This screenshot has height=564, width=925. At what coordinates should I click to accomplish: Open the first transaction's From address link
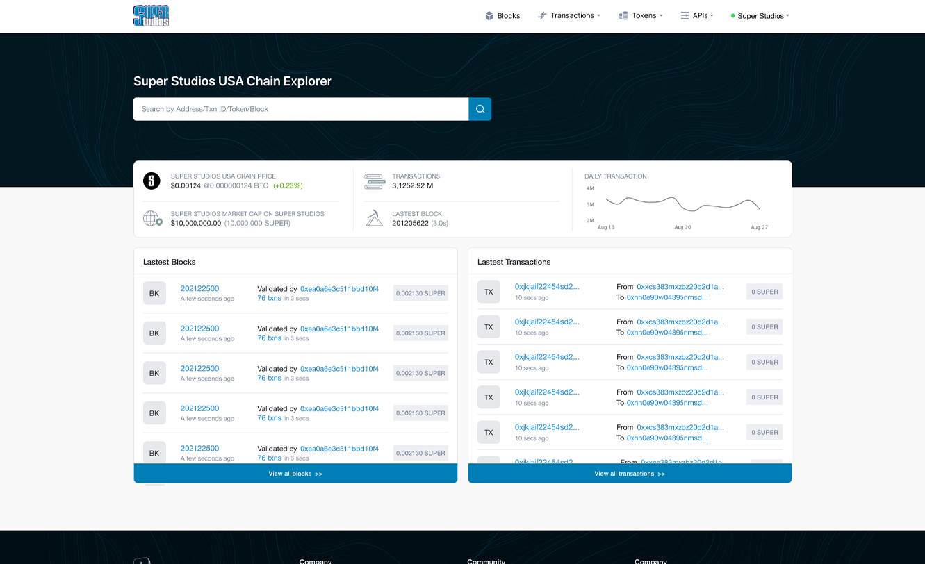[x=680, y=286]
